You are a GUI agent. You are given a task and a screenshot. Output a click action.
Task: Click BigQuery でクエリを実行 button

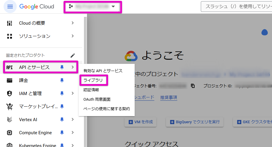195,122
